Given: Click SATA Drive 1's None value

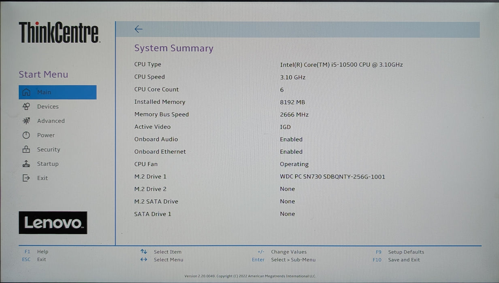Looking at the screenshot, I should pos(287,214).
